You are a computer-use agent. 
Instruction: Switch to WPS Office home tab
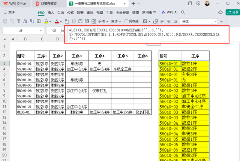pos(15,3)
